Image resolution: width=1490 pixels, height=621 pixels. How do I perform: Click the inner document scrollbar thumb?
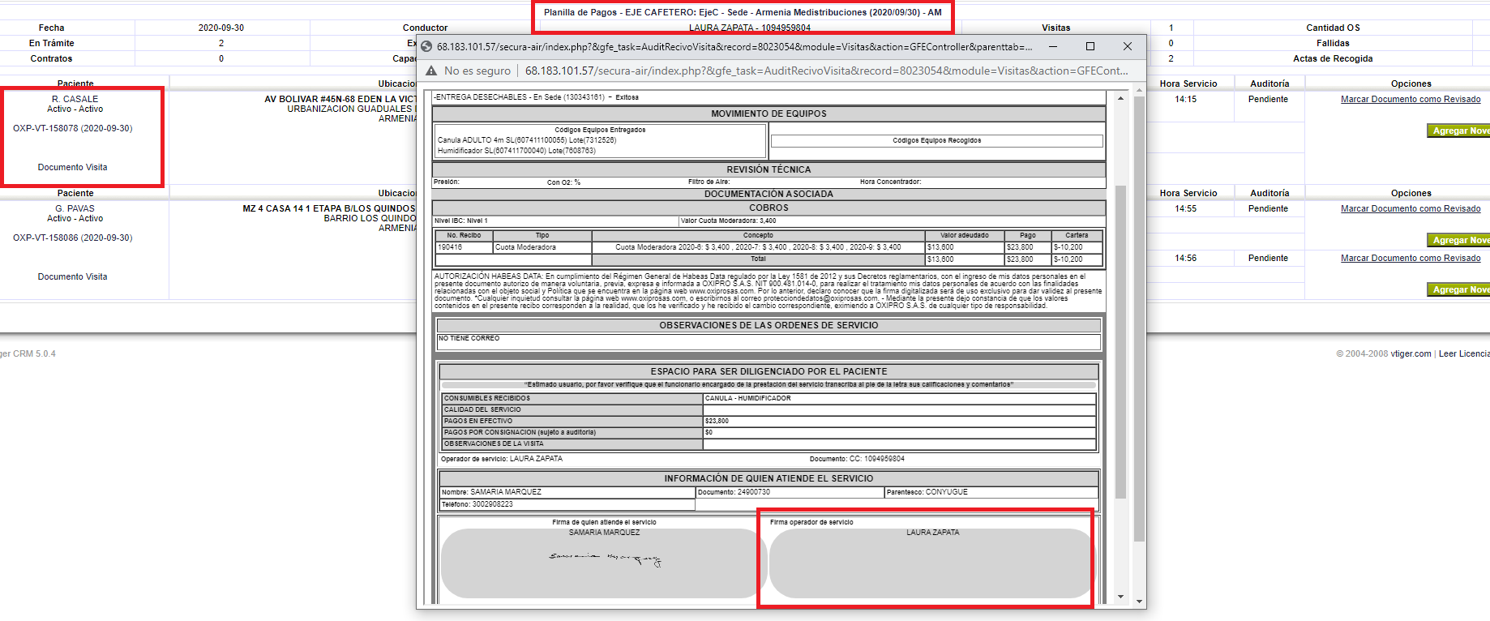(x=1120, y=342)
